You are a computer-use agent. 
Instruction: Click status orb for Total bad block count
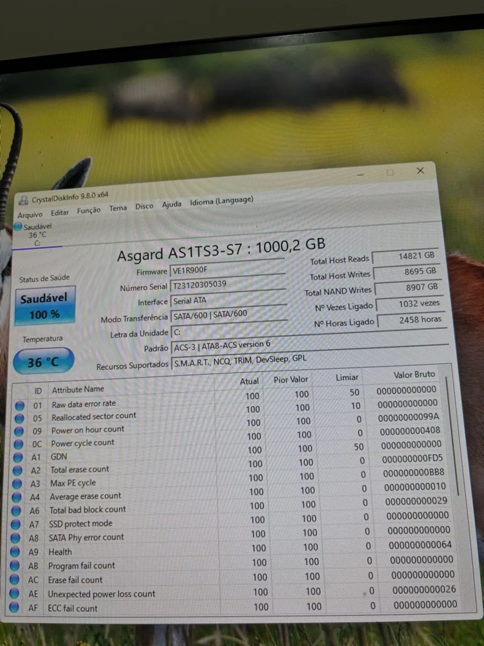16,511
